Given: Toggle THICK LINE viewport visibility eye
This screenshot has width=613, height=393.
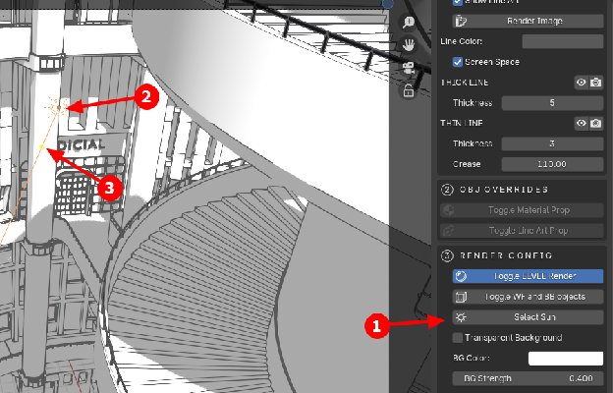Looking at the screenshot, I should pos(581,83).
